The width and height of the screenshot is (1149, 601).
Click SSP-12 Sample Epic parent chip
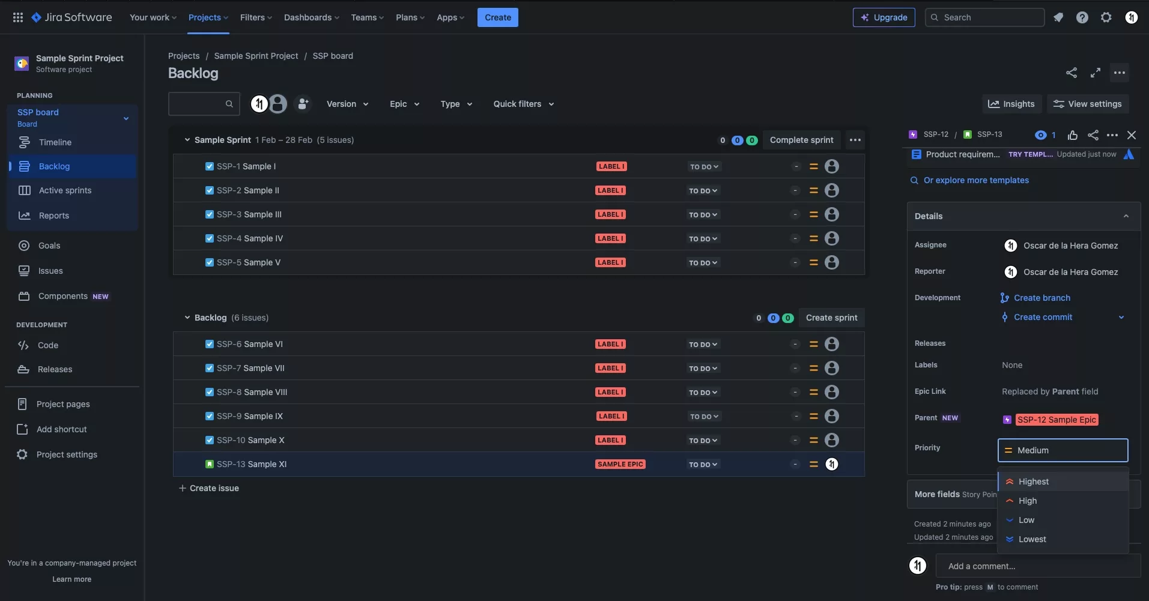1057,420
